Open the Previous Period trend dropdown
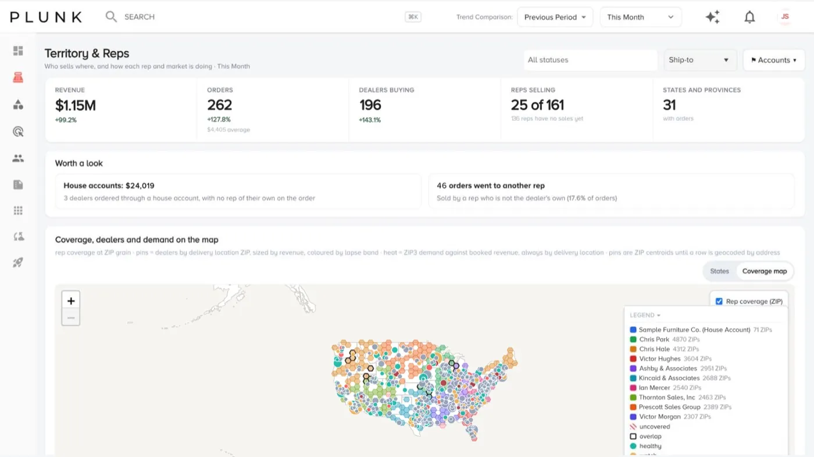The width and height of the screenshot is (814, 457). point(555,17)
